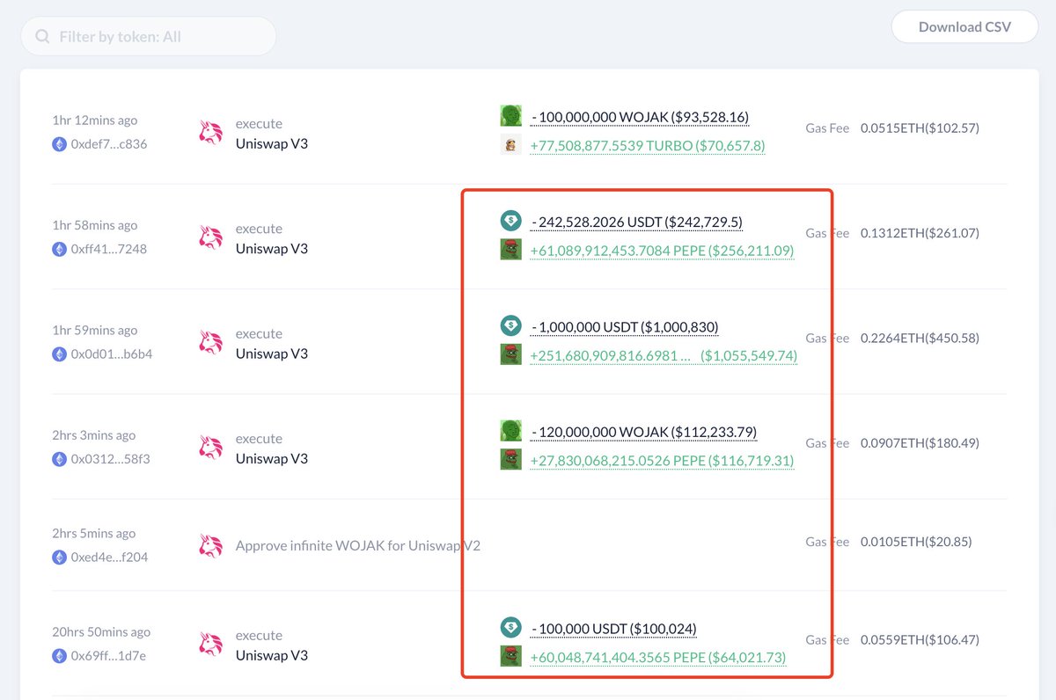Click Ethereum icon beside 0x0d01...b6b4
Image resolution: width=1056 pixels, height=700 pixels.
(x=60, y=354)
